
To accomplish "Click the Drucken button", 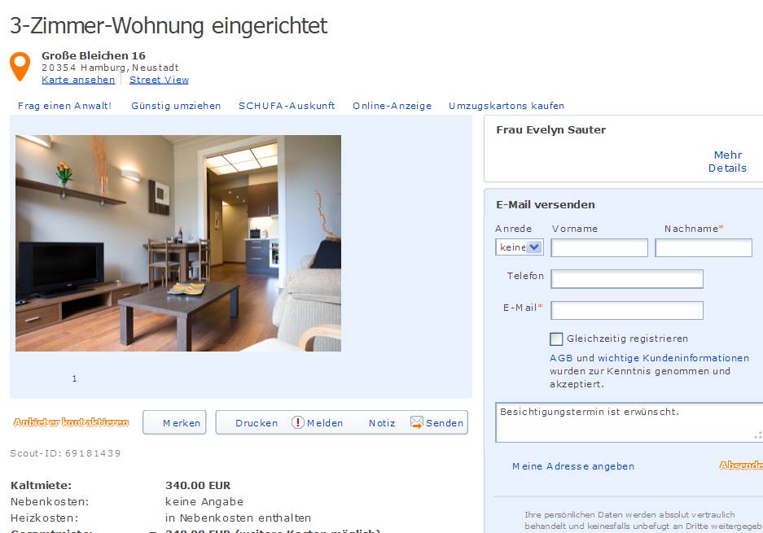I will (x=257, y=423).
